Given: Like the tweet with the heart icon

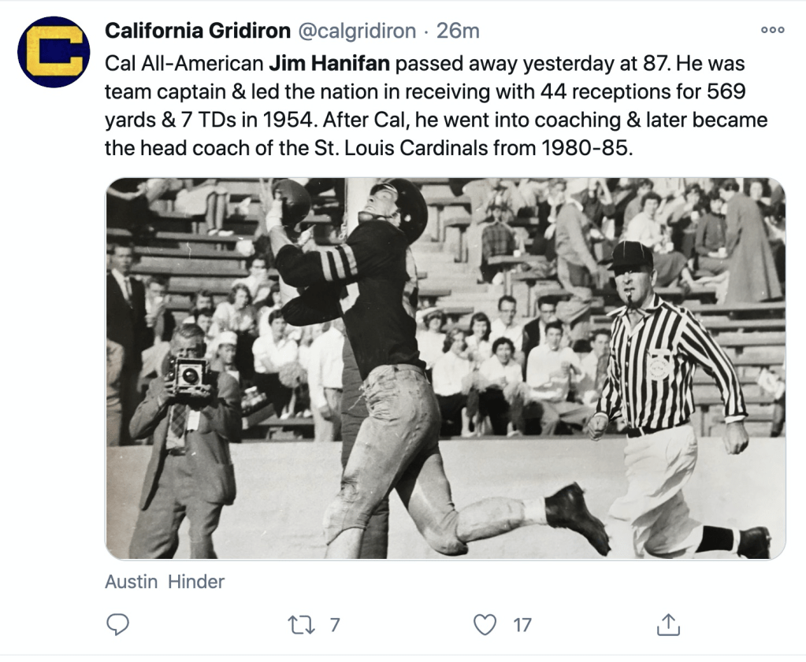Looking at the screenshot, I should (485, 625).
